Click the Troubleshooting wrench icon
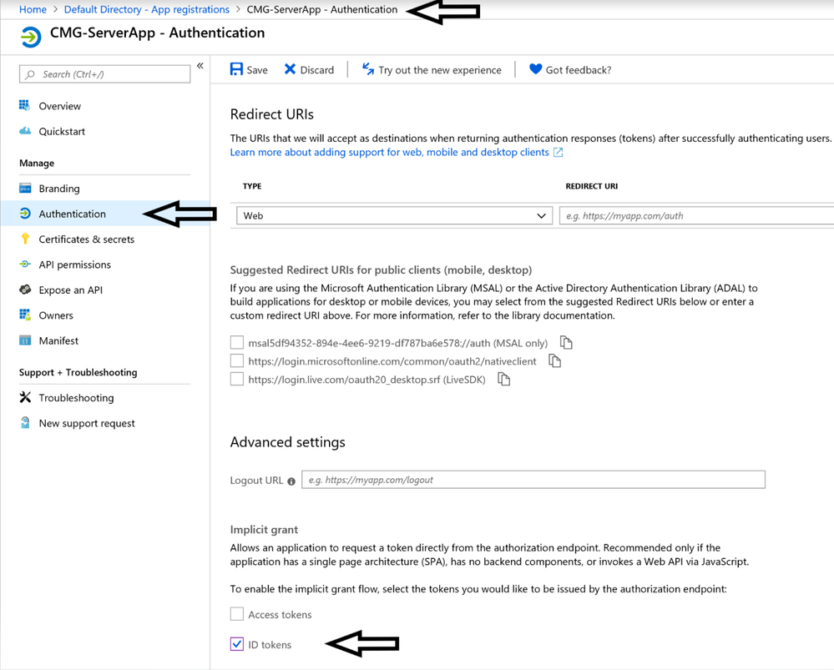Viewport: 834px width, 670px height. (25, 397)
